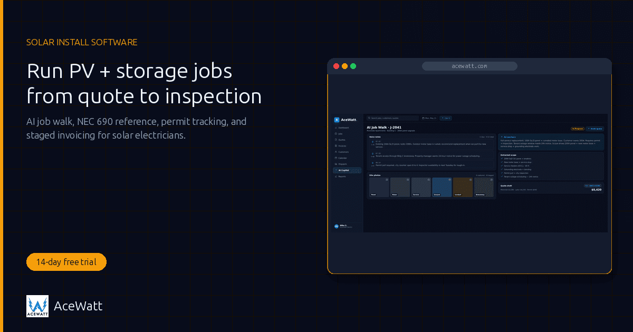Toggle the tenant outage scheduling check

502,177
